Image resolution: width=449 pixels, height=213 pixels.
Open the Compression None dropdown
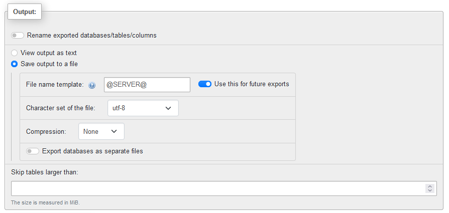coord(101,131)
